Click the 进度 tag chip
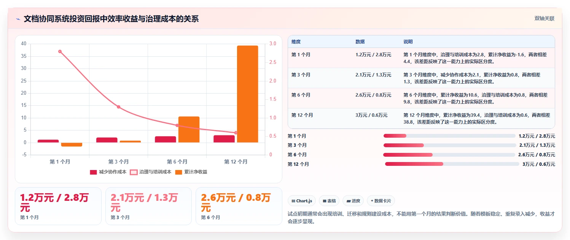570x240 pixels. pyautogui.click(x=353, y=201)
